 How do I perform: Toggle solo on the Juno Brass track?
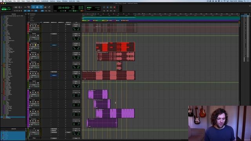(35, 45)
